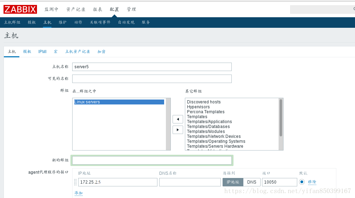Viewport: 355px width, 198px height.
Task: Click the top-right search box
Action: tap(323, 9)
